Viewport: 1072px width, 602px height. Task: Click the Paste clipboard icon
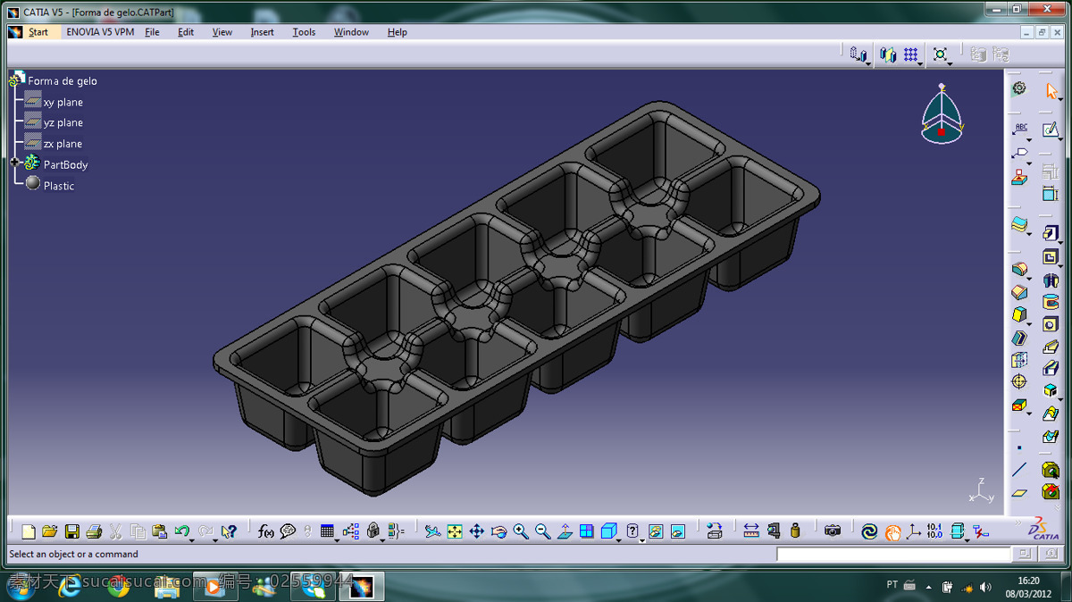click(160, 531)
